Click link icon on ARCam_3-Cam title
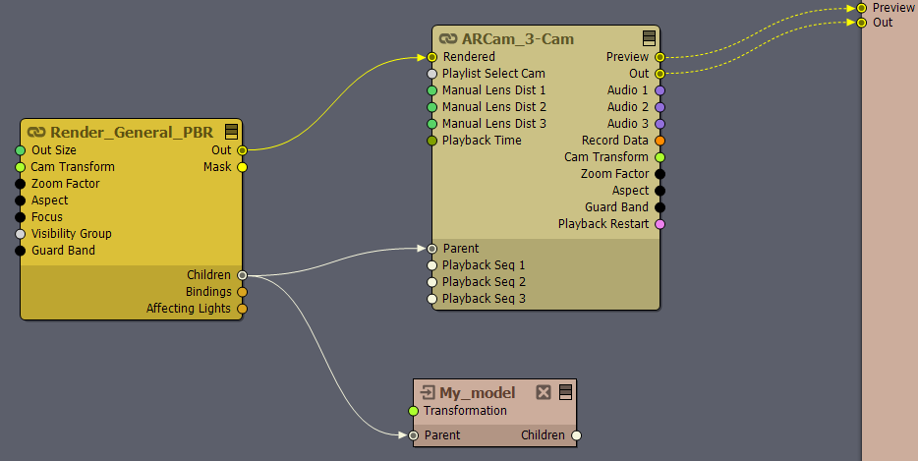Viewport: 918px width, 461px height. coord(448,39)
